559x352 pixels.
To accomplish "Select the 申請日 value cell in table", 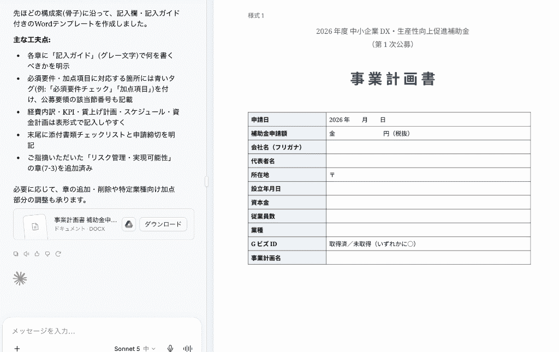I will point(428,120).
